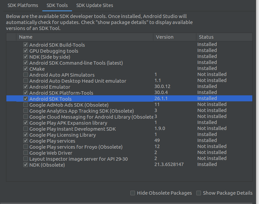Check Layout Inspector image server checkbox
Viewport: 259px width, 204px height.
(x=26, y=159)
